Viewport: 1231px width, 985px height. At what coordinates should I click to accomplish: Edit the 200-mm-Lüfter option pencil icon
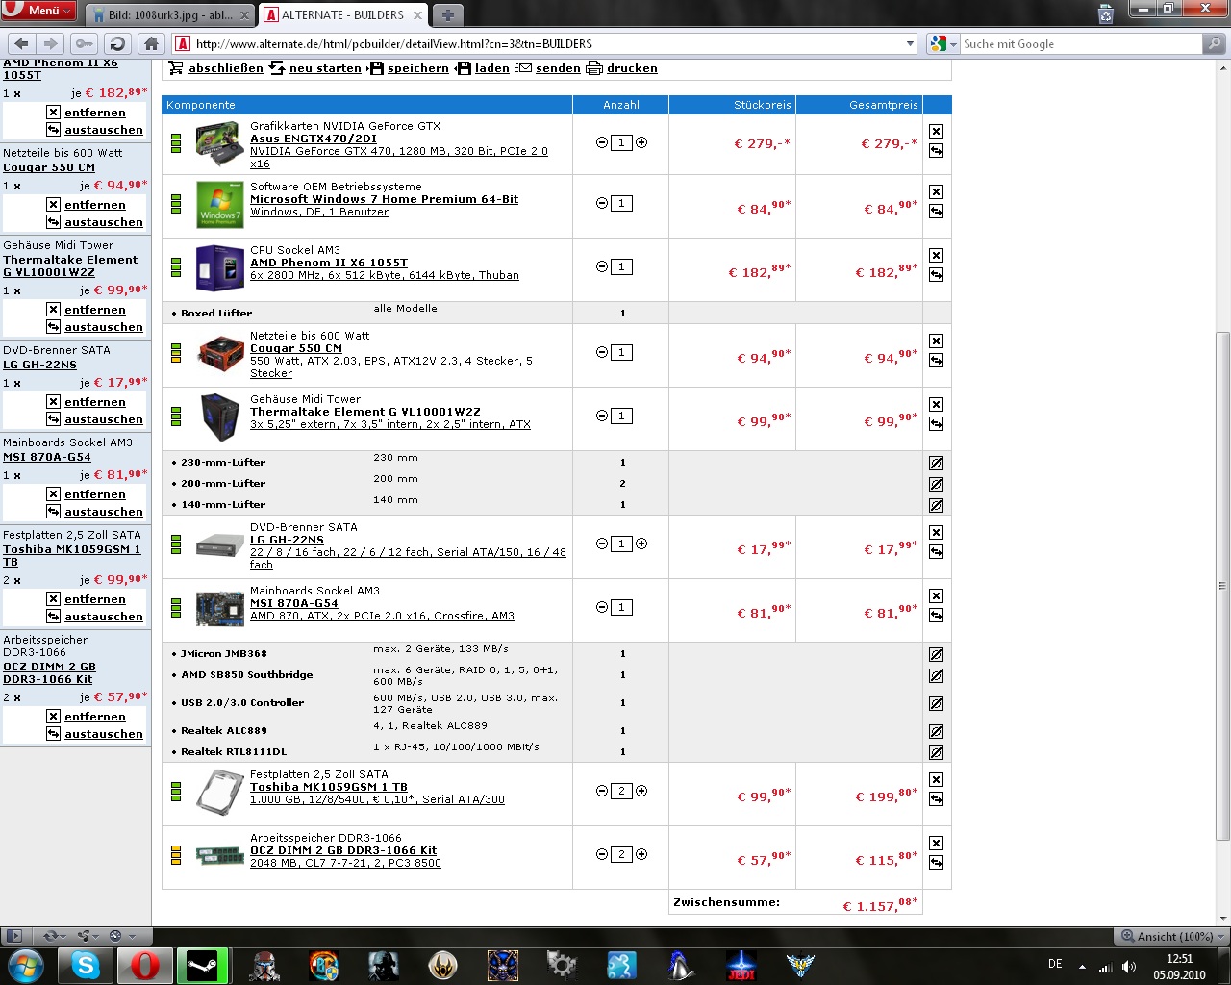pos(936,484)
